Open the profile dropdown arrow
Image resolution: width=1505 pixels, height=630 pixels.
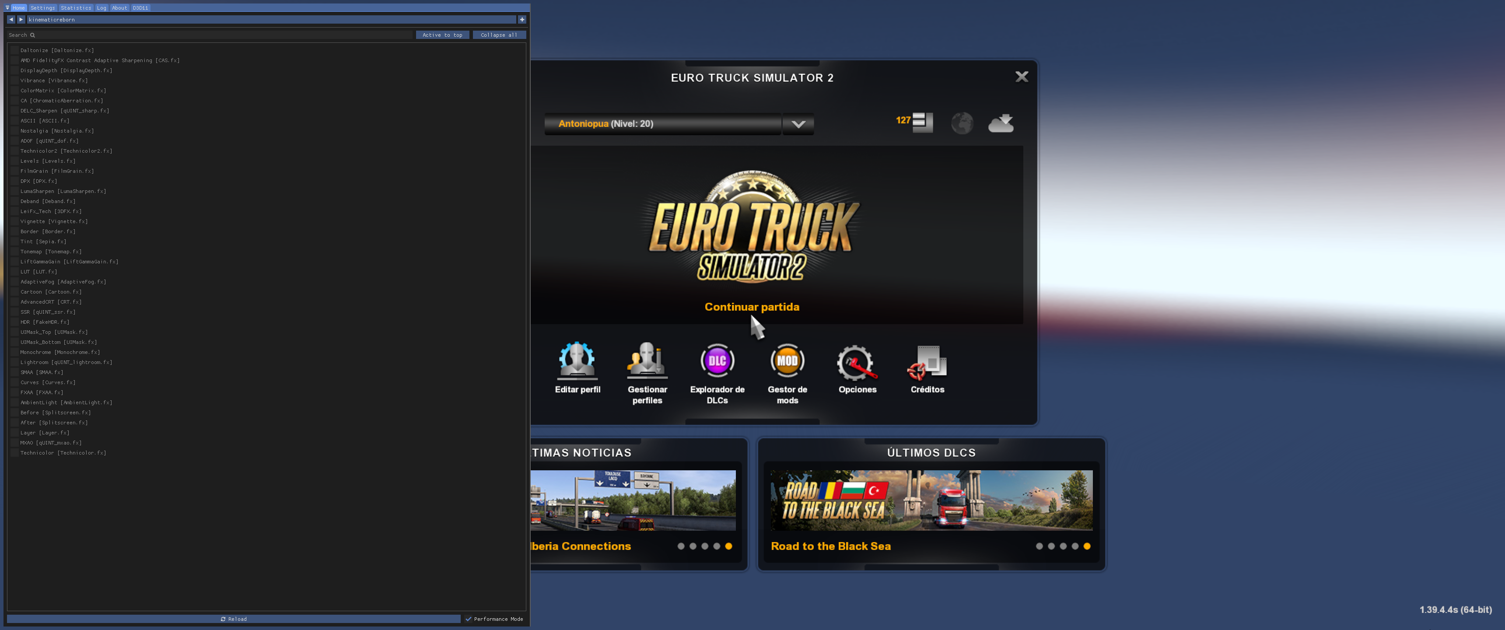[798, 124]
